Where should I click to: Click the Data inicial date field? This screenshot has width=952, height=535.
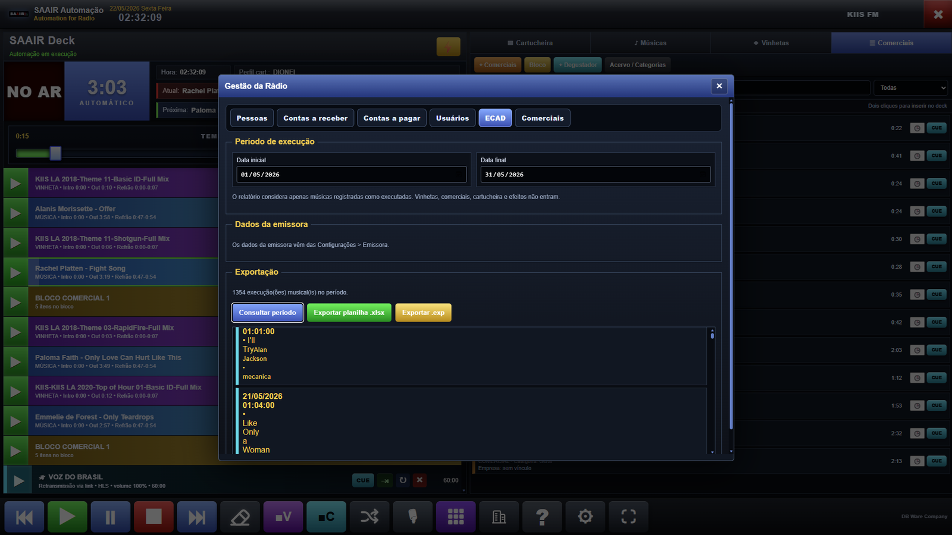tap(352, 175)
